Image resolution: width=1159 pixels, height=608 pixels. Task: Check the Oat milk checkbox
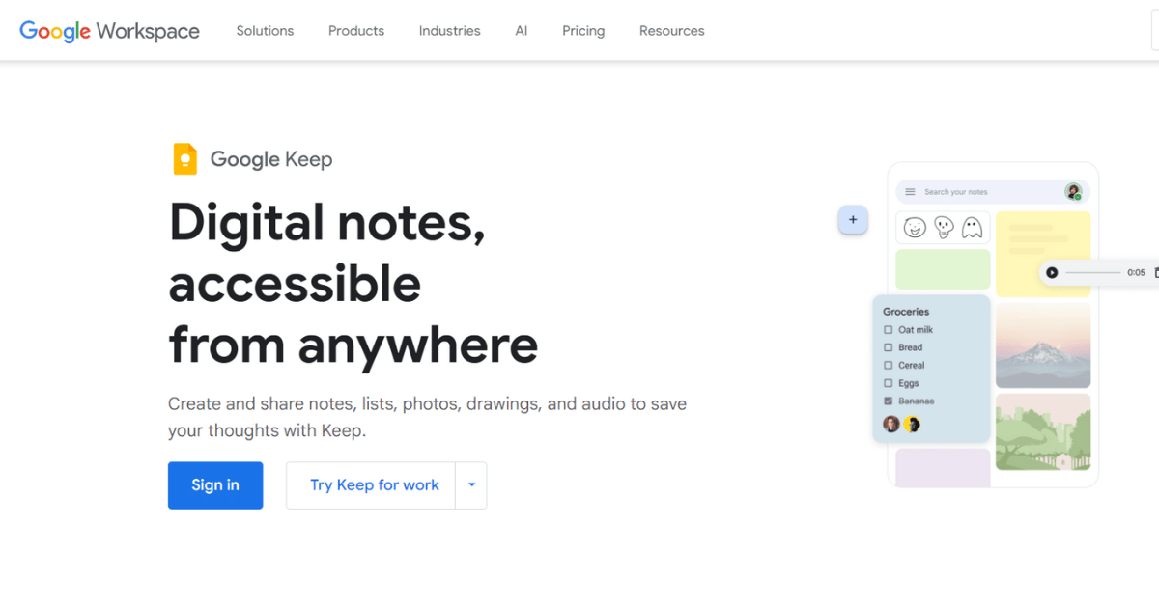coord(890,329)
